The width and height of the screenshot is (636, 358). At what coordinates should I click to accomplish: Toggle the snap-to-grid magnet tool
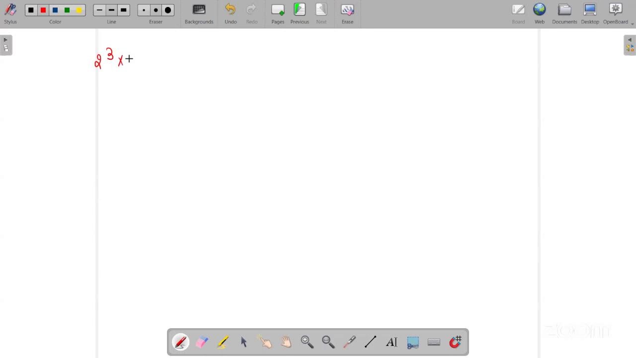point(455,342)
